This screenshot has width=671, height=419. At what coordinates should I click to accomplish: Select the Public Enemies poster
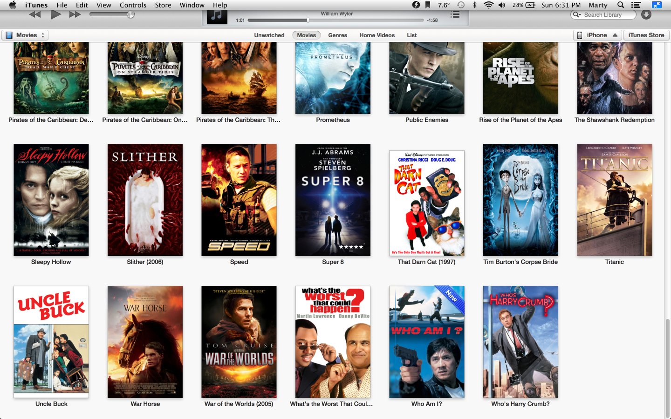pyautogui.click(x=427, y=78)
